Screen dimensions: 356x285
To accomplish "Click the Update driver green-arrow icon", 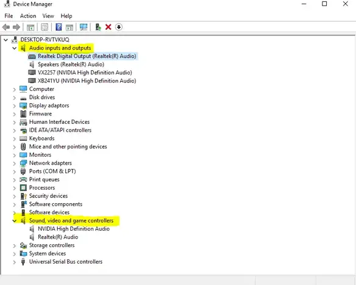I will tap(98, 27).
